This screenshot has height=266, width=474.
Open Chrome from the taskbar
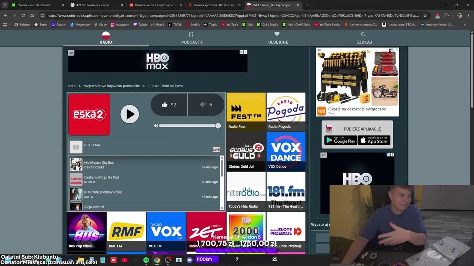157,260
